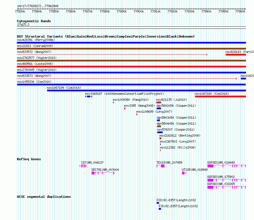Viewport: 254px width, 220px height.
Task: Click the esv2162612 (Bentley2008) label
Action: point(180,135)
